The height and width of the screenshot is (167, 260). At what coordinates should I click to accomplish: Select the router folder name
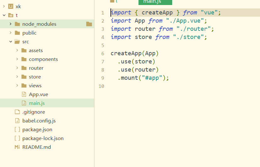coord(36,68)
